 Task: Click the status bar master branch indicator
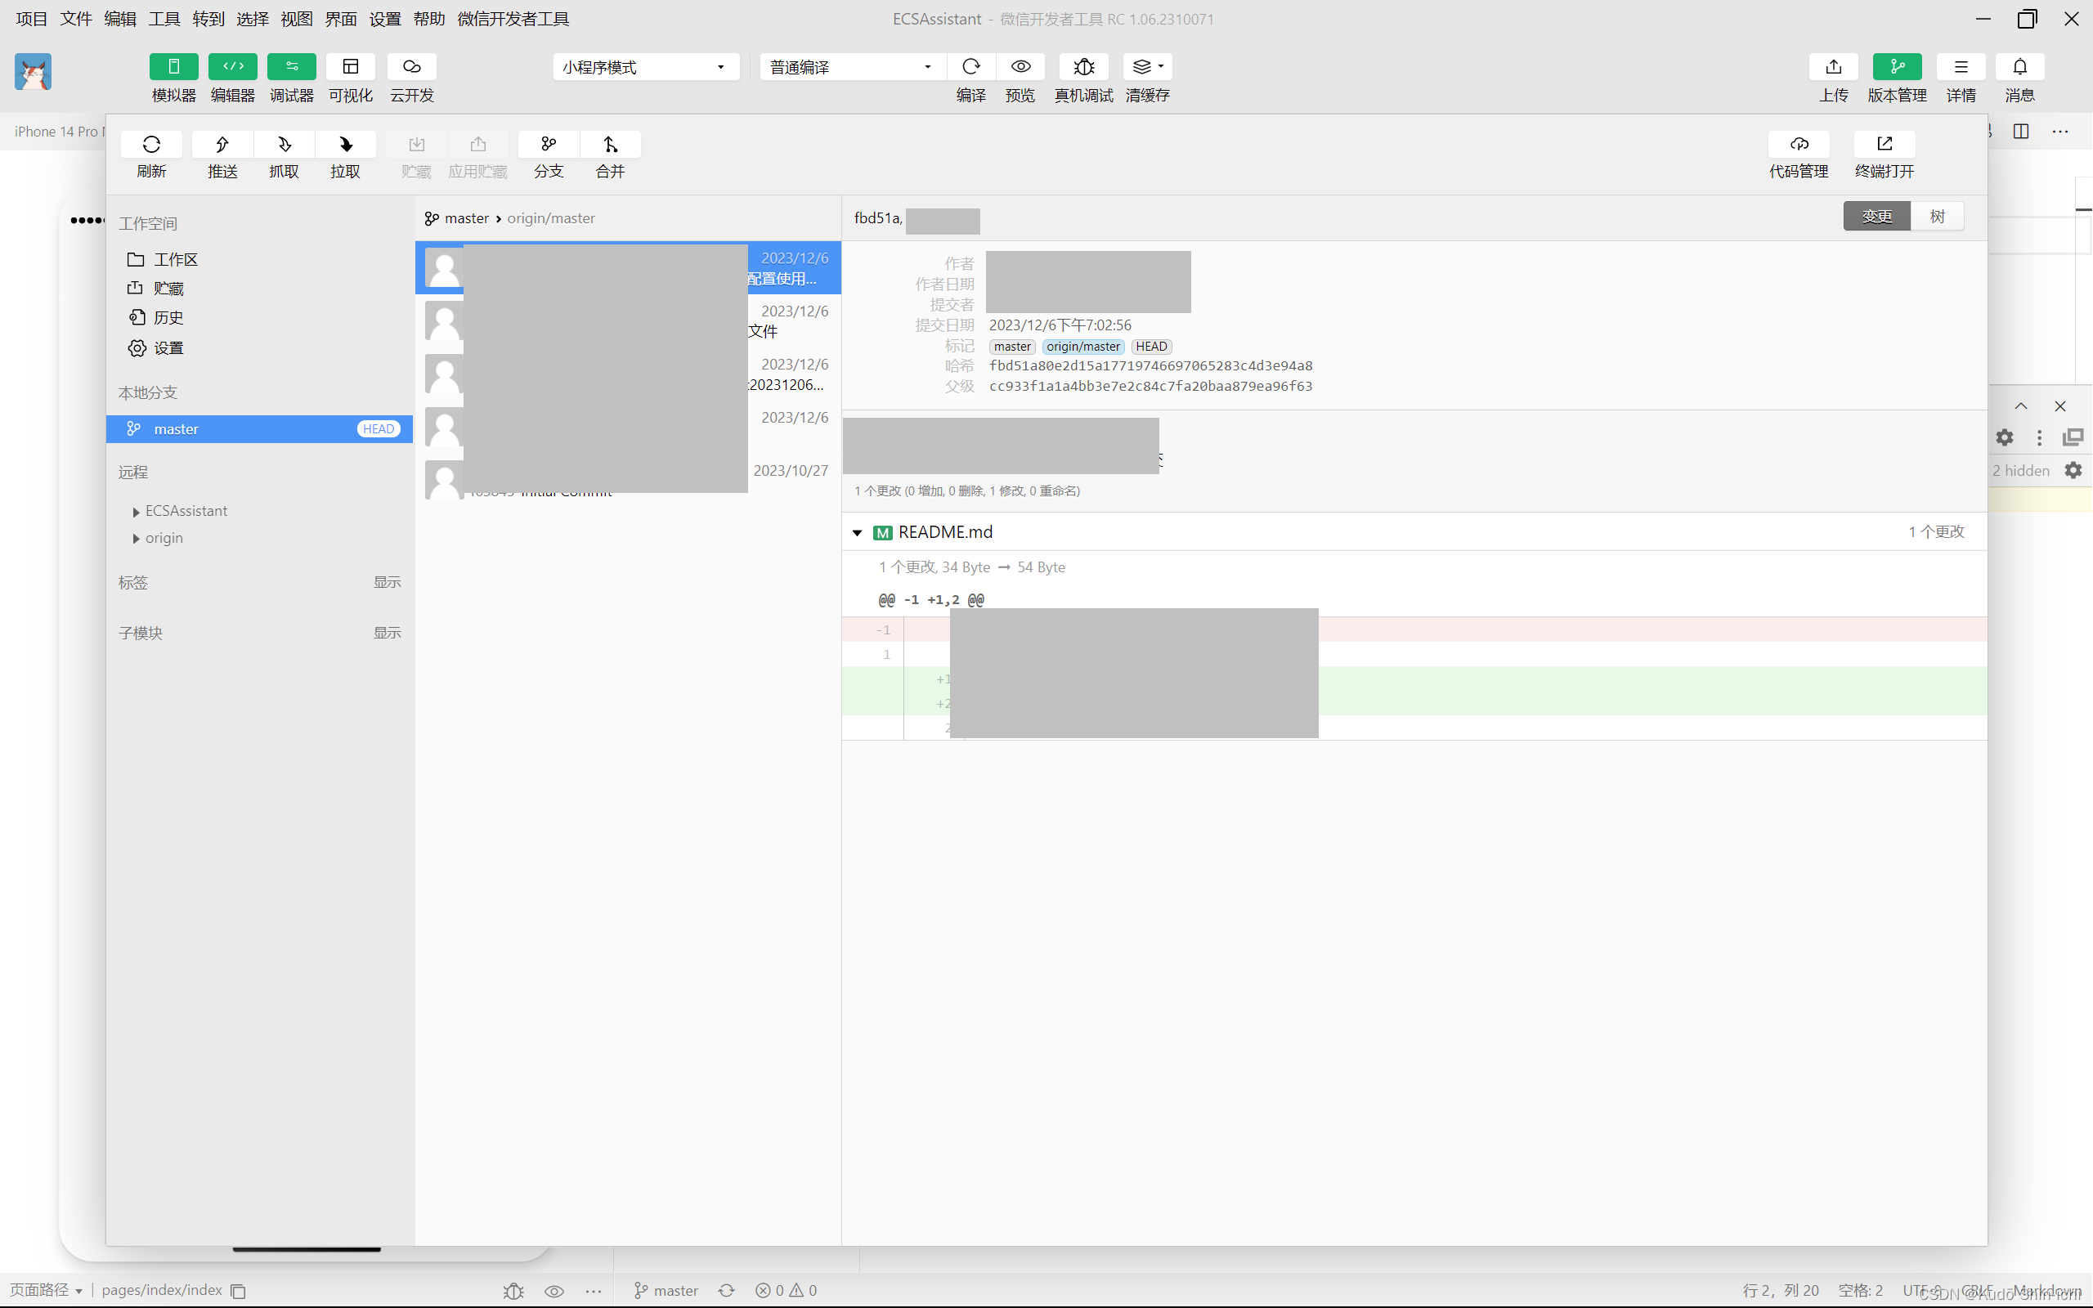[666, 1291]
